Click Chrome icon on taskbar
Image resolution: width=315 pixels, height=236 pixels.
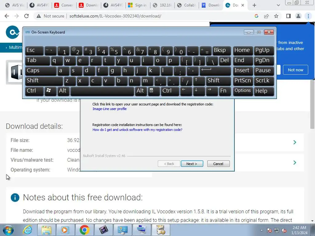(84, 230)
